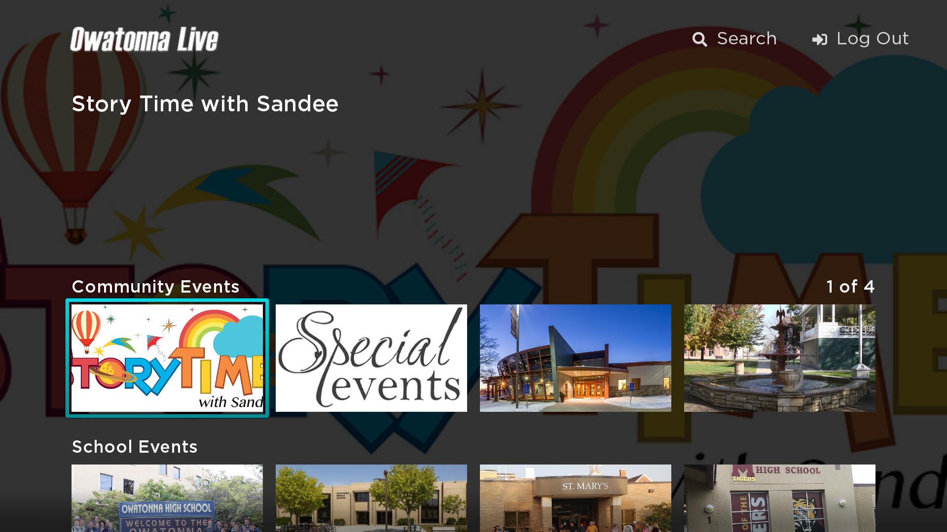Select the Tigers High School thumbnail
This screenshot has width=947, height=532.
point(780,498)
